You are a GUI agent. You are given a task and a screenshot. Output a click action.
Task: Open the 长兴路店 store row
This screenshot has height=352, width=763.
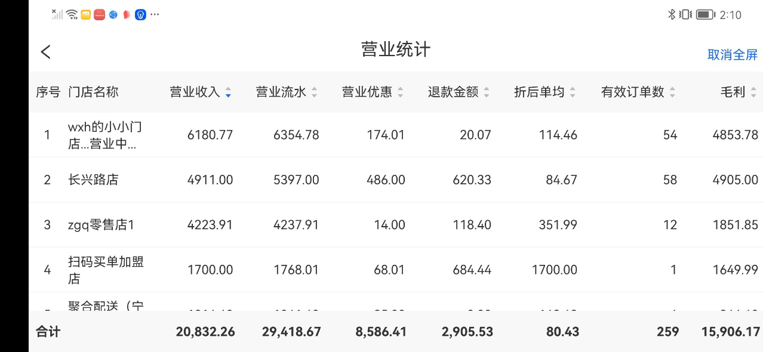tap(93, 180)
